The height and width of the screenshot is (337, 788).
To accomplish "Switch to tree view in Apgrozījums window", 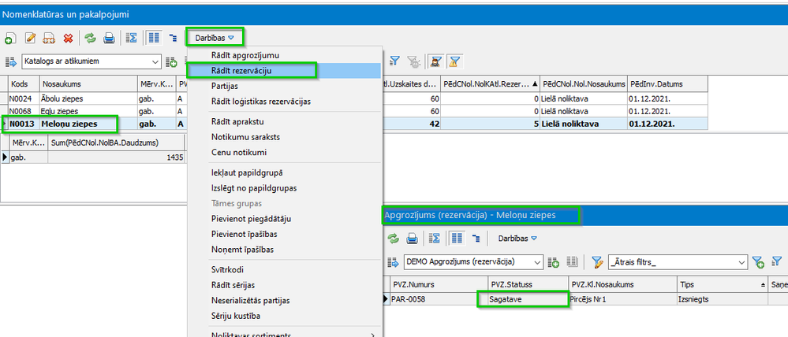I will pos(476,239).
